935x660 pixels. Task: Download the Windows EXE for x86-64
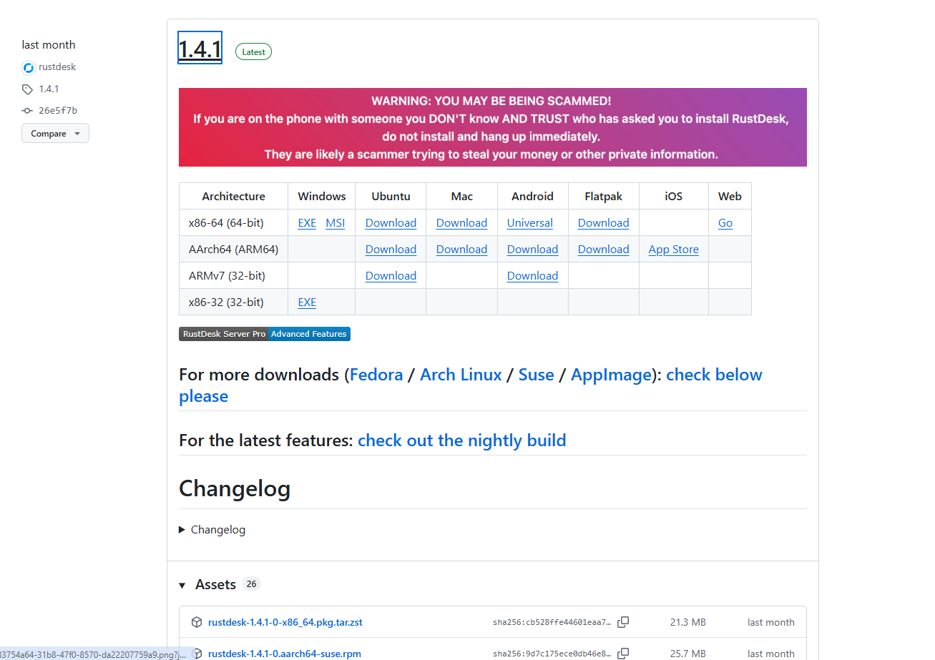point(306,222)
